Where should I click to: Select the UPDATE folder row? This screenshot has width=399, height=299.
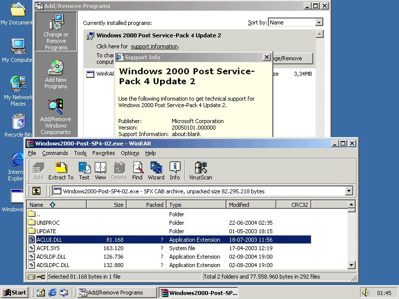(x=169, y=231)
